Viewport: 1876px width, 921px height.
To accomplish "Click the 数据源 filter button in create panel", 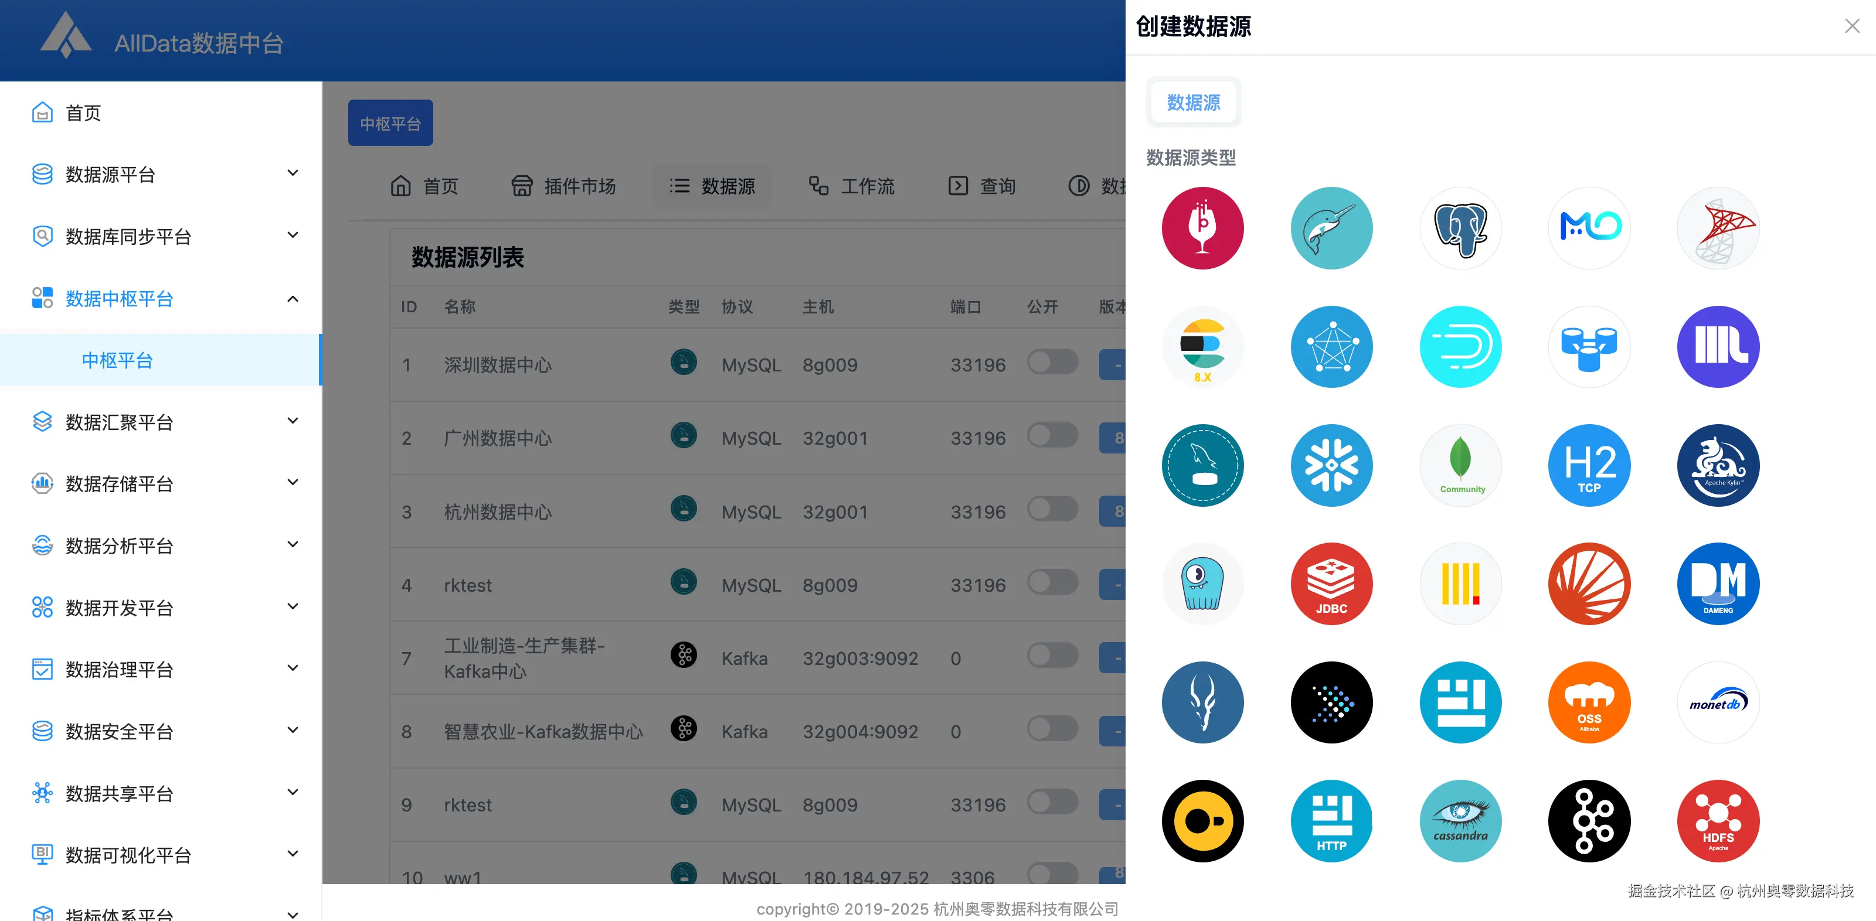I will 1193,103.
